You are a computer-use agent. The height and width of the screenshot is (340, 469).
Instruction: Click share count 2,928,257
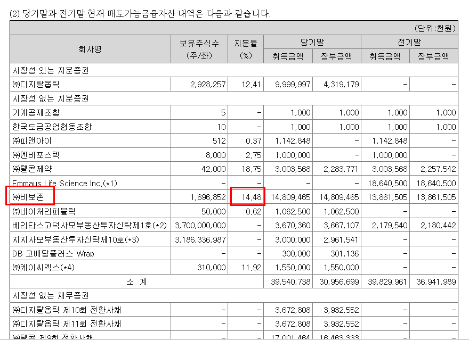click(208, 85)
